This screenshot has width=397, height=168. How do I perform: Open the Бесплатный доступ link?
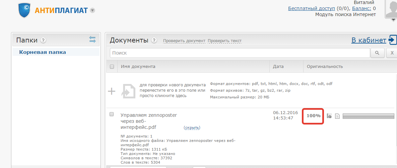coord(312,8)
